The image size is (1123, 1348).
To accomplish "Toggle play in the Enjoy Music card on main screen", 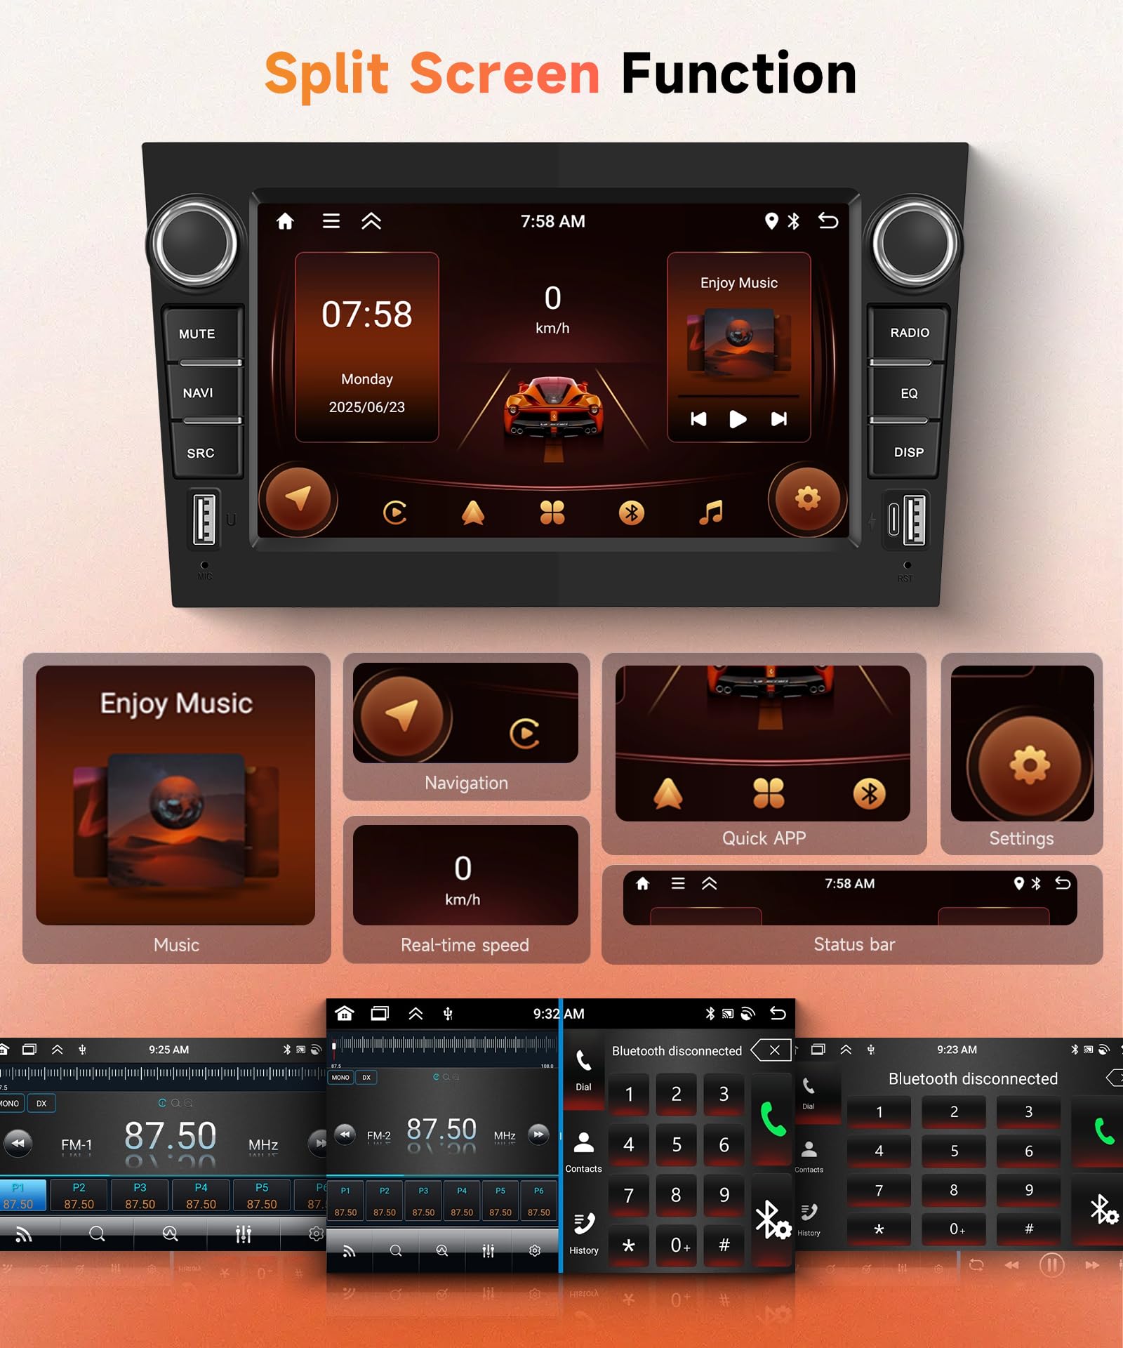I will click(x=738, y=419).
